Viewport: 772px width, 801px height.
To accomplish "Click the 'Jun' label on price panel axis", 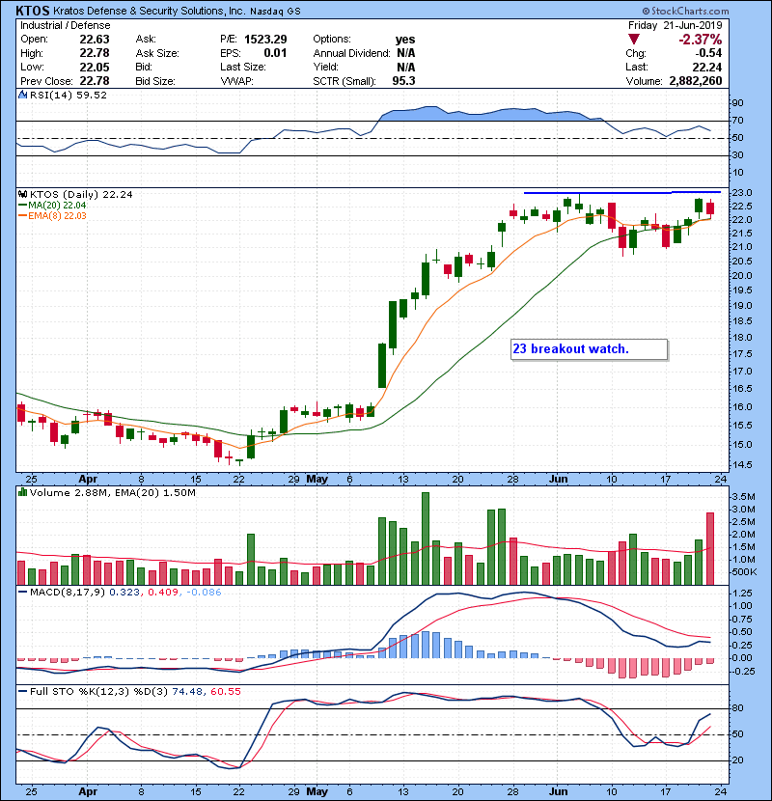I will 559,480.
